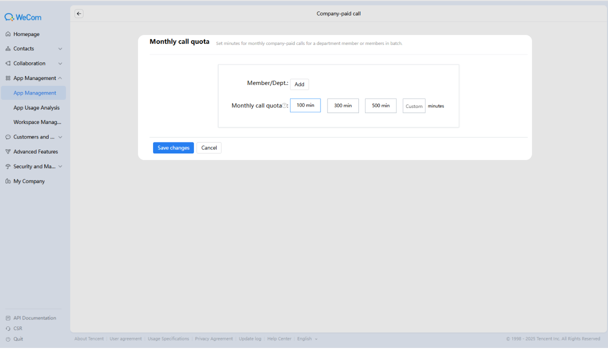Open the User agreement footer link
This screenshot has height=349, width=608.
(x=125, y=339)
